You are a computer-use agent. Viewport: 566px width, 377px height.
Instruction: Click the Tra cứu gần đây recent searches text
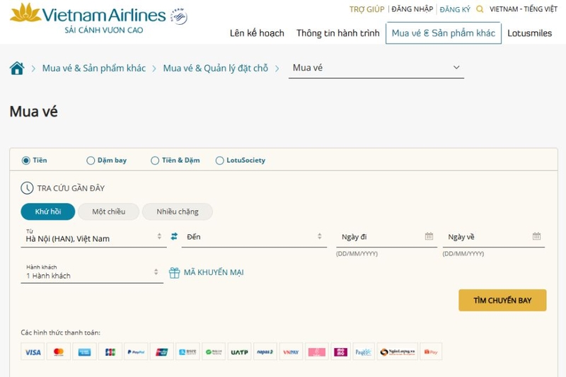point(71,188)
